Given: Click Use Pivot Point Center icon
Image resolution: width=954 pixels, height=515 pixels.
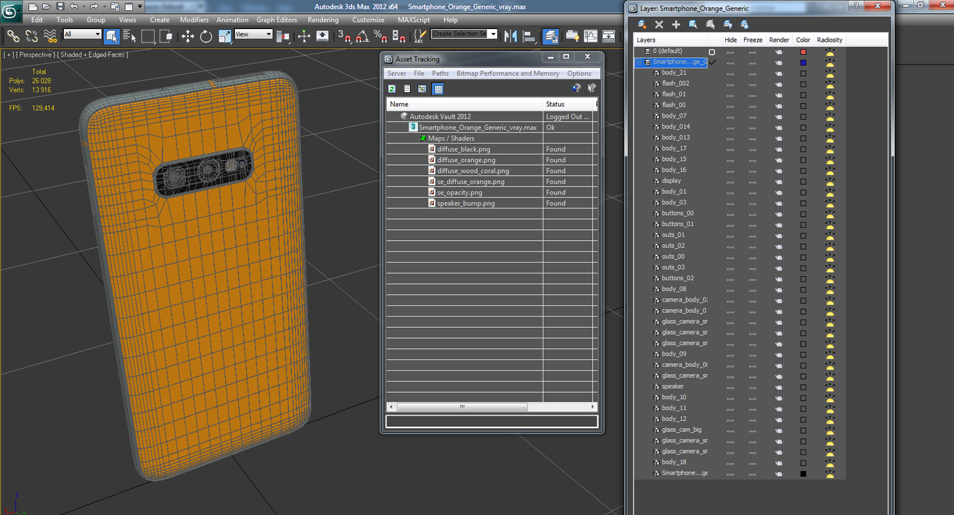Looking at the screenshot, I should pos(282,36).
